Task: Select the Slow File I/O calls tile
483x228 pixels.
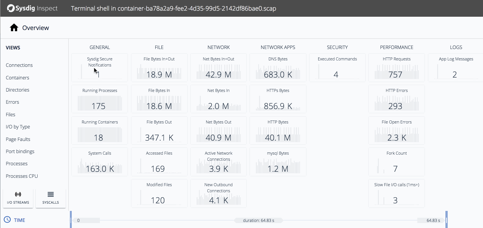Action: pyautogui.click(x=397, y=193)
